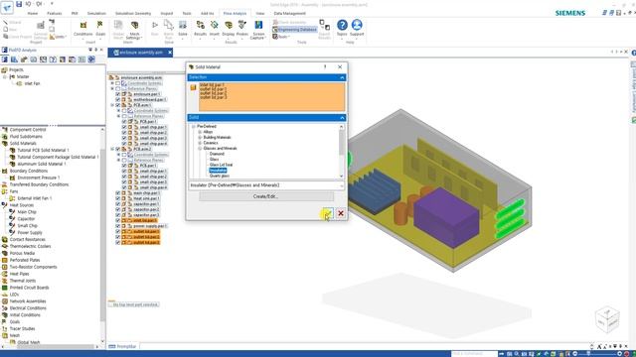The height and width of the screenshot is (357, 636).
Task: Collapse the Selection section header
Action: 342,77
